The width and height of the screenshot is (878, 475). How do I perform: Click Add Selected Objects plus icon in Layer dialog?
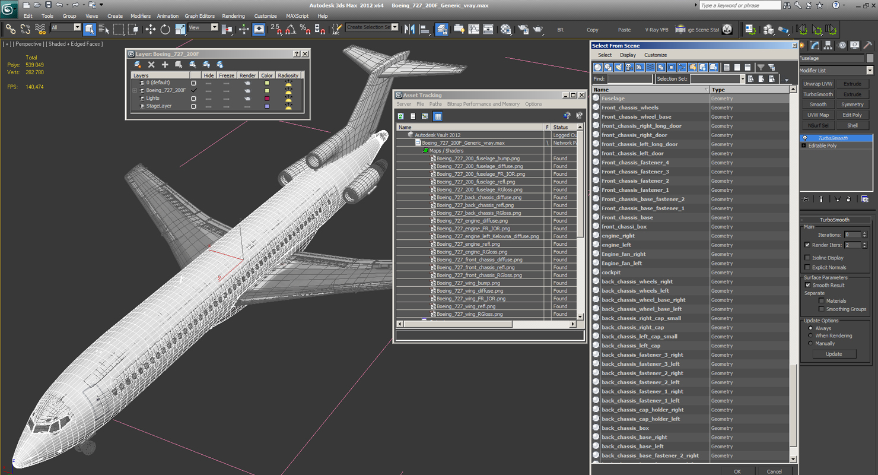point(165,65)
